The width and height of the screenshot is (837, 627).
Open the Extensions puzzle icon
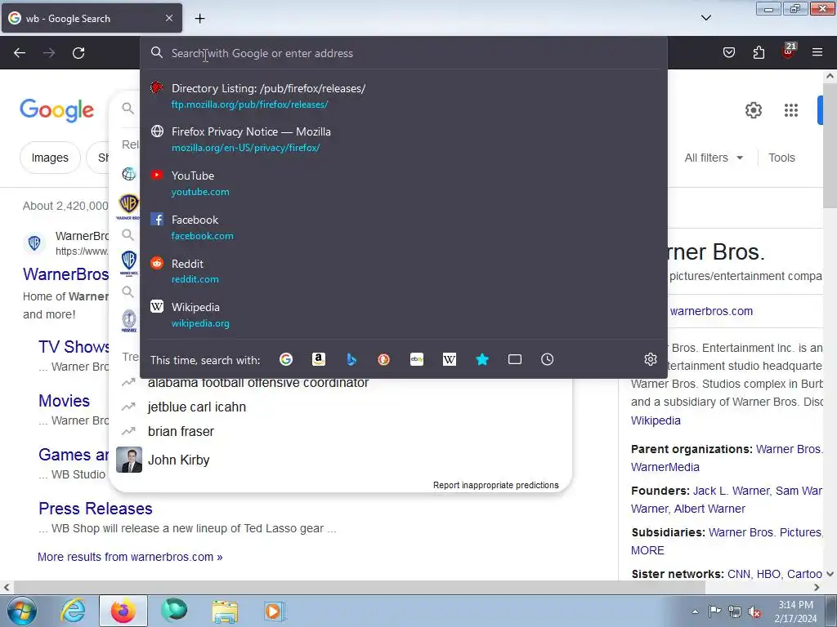tap(759, 52)
